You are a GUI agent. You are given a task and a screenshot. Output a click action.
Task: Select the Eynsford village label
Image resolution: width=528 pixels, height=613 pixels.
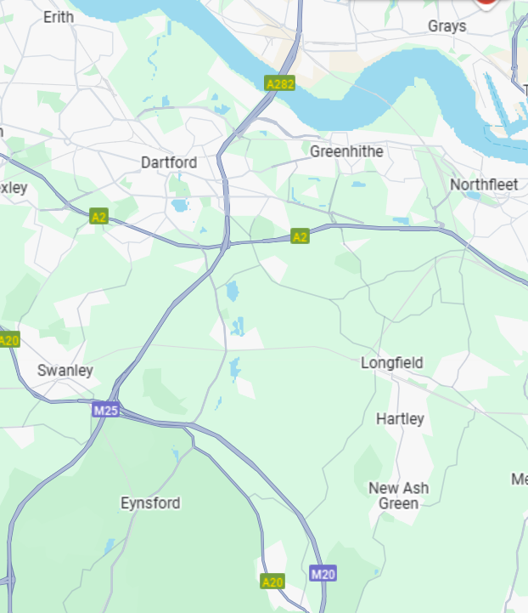[x=150, y=503]
